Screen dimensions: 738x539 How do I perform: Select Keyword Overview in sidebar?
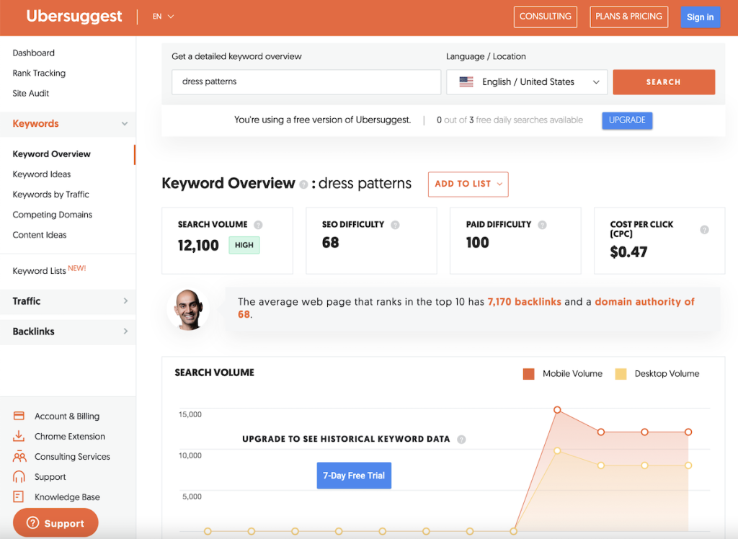51,154
